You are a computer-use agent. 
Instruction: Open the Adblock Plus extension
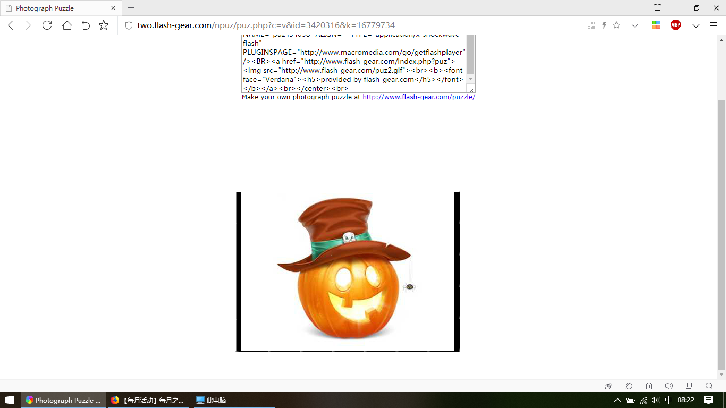(676, 25)
